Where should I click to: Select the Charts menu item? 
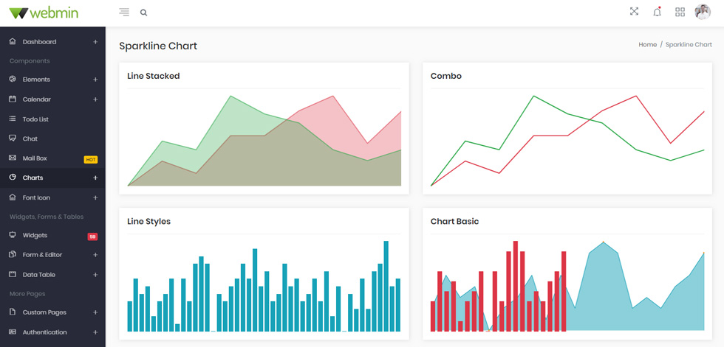tap(52, 178)
